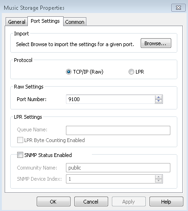Click the Queue Name text field
Viewport: 188px width, 211px height.
pyautogui.click(x=118, y=130)
